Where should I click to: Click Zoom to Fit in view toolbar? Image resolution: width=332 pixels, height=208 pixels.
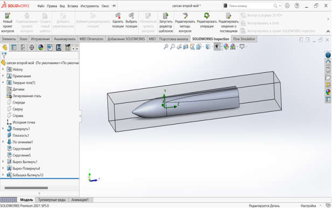pos(166,46)
